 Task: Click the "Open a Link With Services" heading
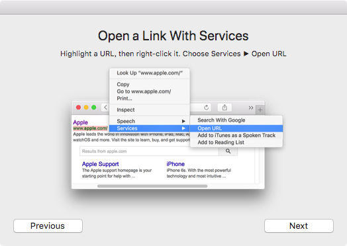pos(173,36)
